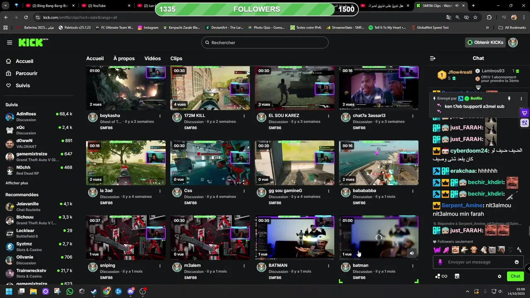Open xQc followed channel
Image resolution: width=530 pixels, height=298 pixels.
pyautogui.click(x=39, y=130)
